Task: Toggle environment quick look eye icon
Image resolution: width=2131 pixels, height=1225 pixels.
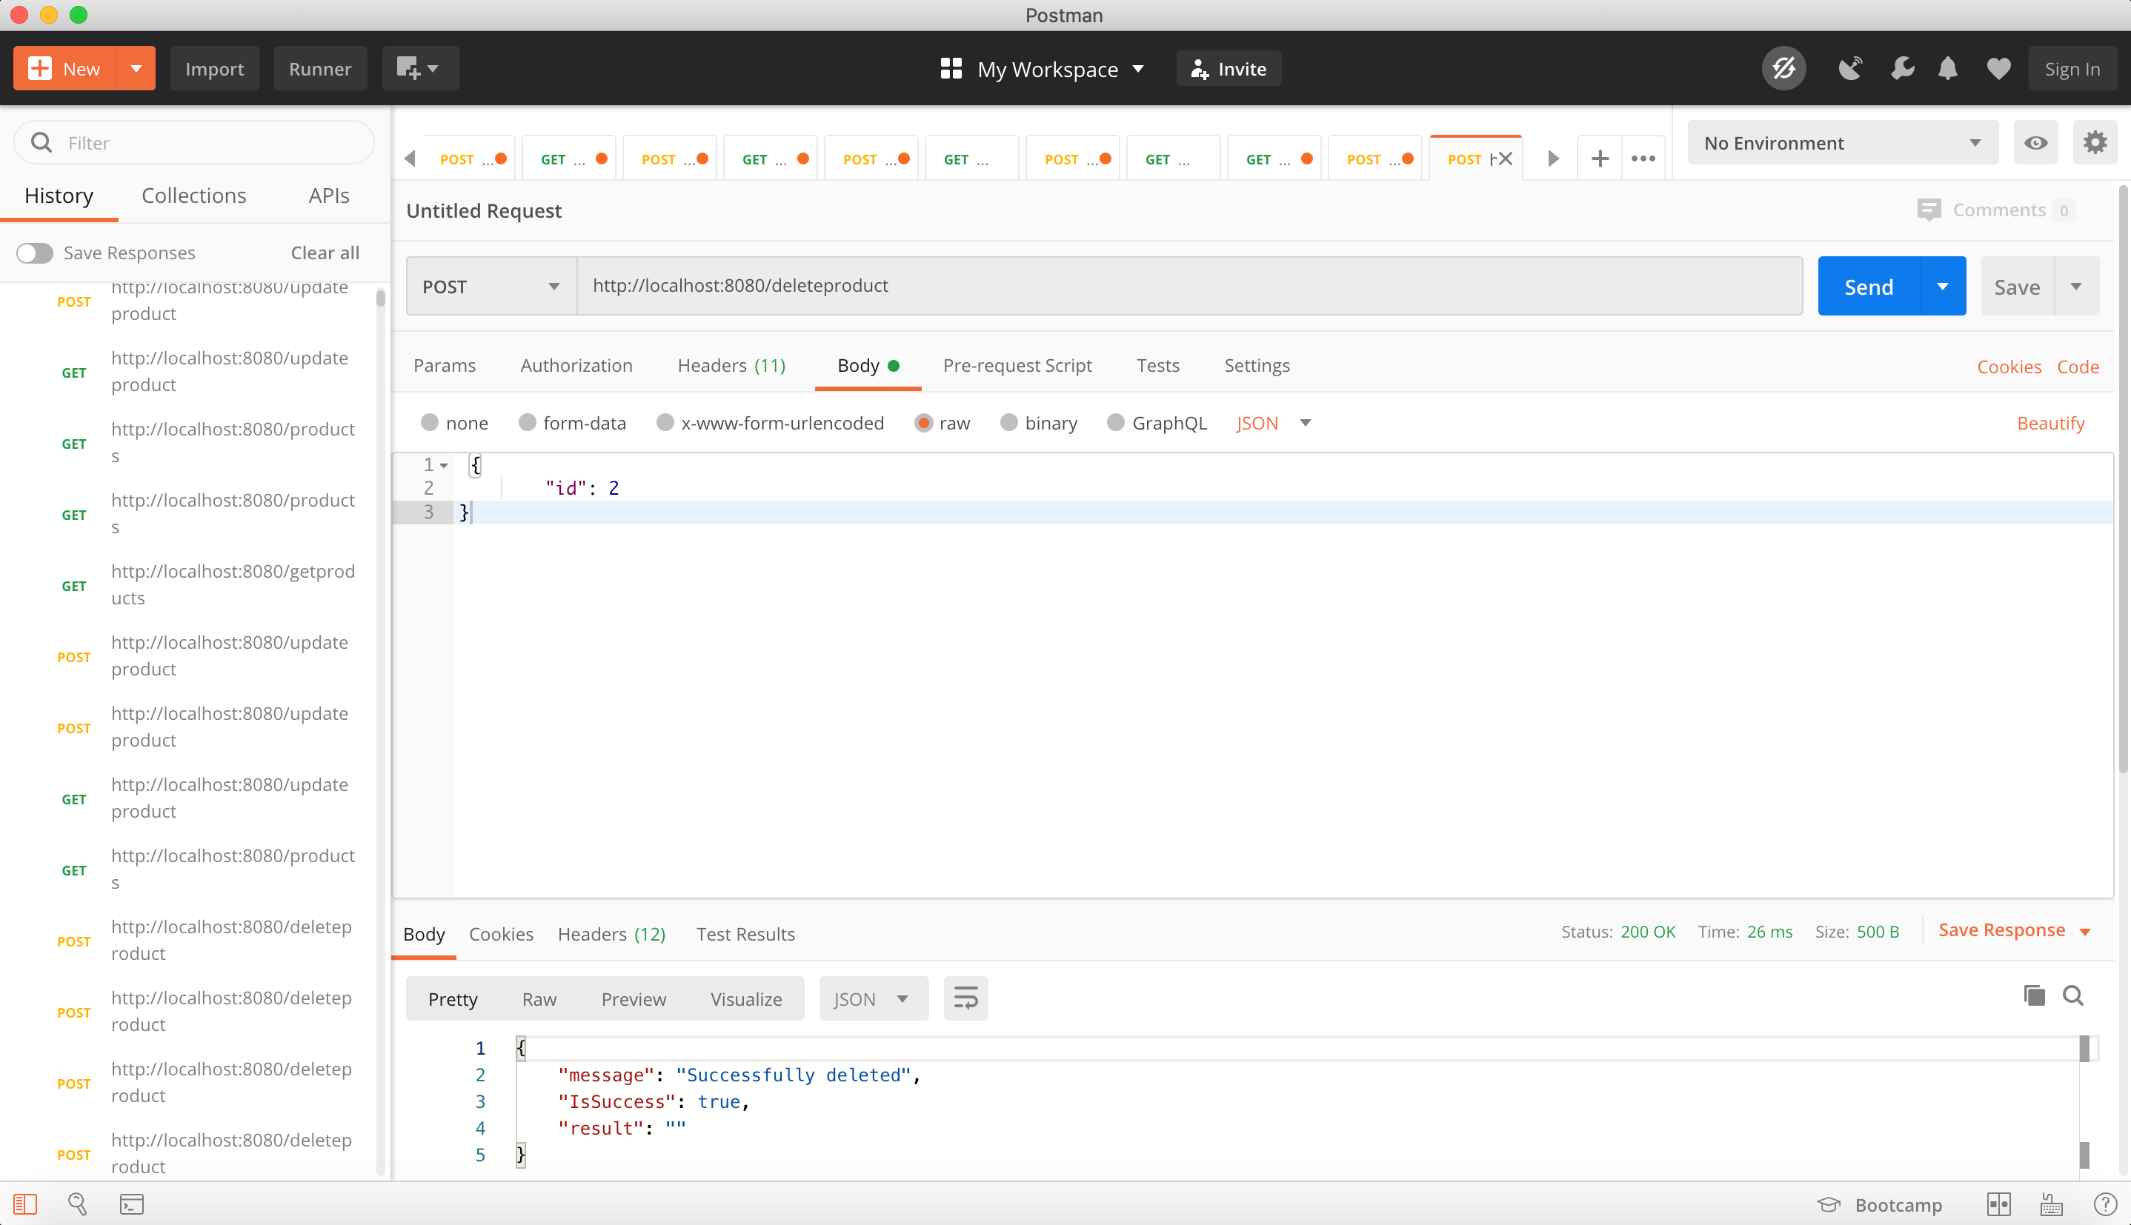Action: coord(2035,142)
